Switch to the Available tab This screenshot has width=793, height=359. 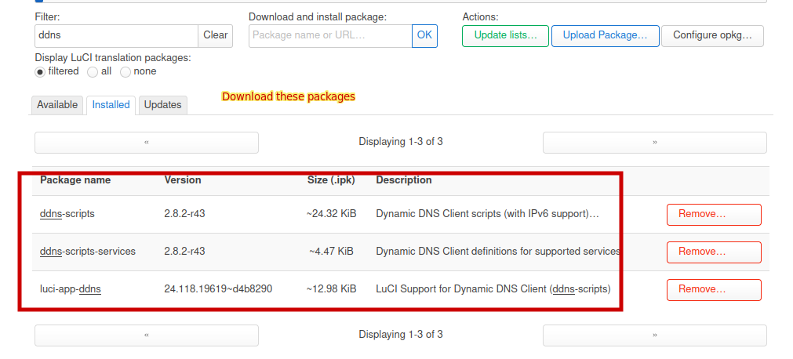click(57, 105)
